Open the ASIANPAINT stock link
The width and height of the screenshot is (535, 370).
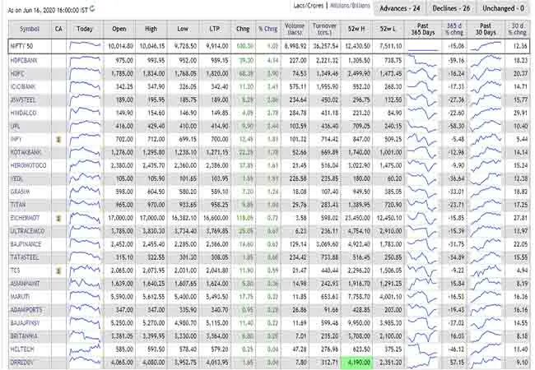pyautogui.click(x=25, y=284)
